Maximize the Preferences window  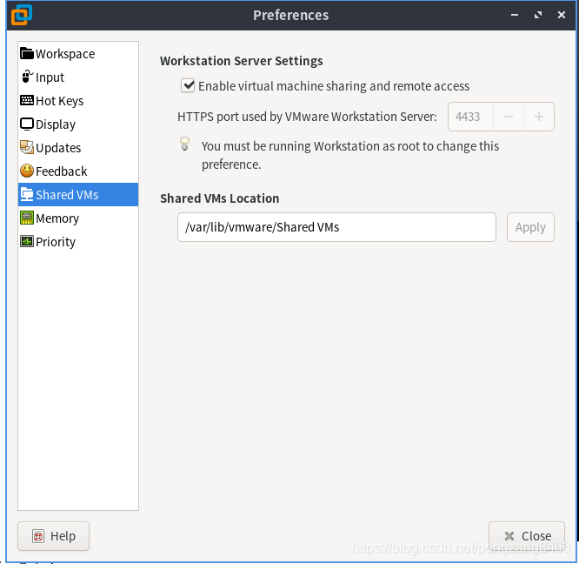(538, 15)
